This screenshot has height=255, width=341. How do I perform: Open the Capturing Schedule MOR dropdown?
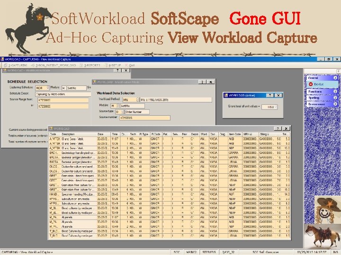coord(47,88)
